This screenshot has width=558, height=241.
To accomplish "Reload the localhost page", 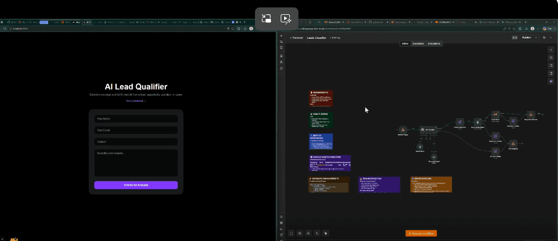I will 5,29.
